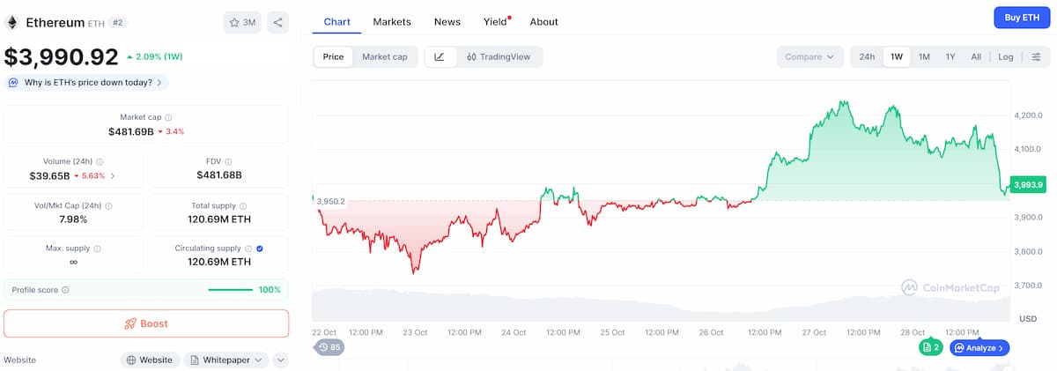Click the green news marker showing 2

(x=931, y=347)
